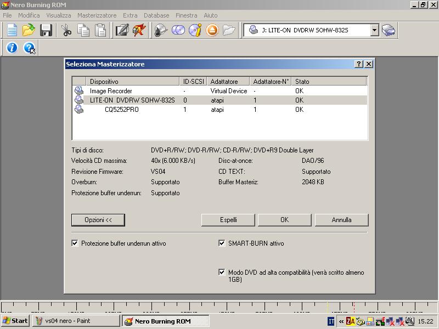The height and width of the screenshot is (329, 439).
Task: Click the Espelli button
Action: [x=228, y=220]
